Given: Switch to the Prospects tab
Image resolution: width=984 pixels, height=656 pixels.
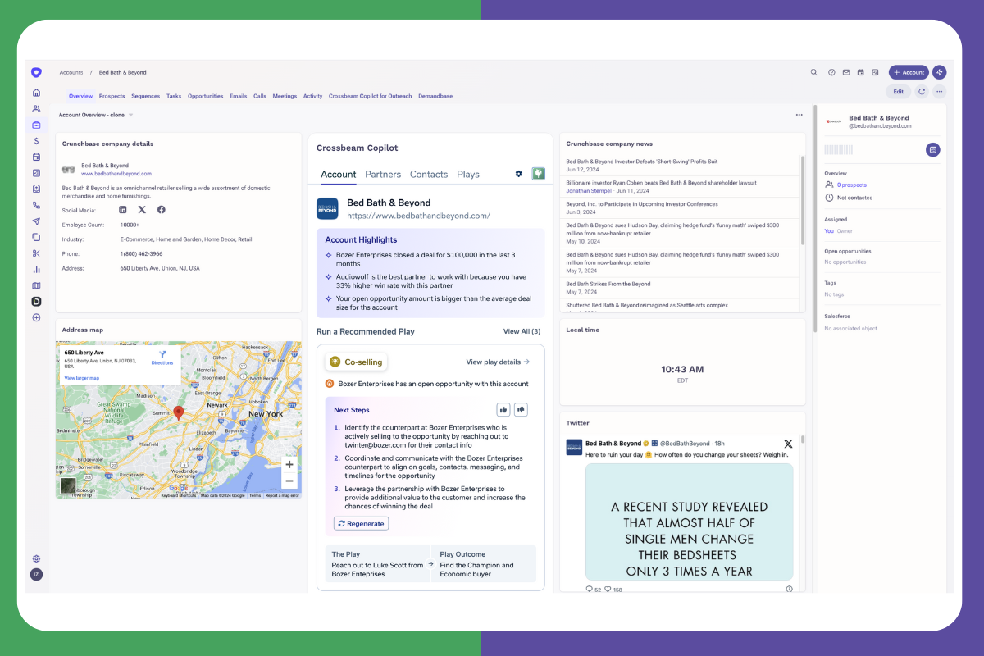Looking at the screenshot, I should (112, 96).
